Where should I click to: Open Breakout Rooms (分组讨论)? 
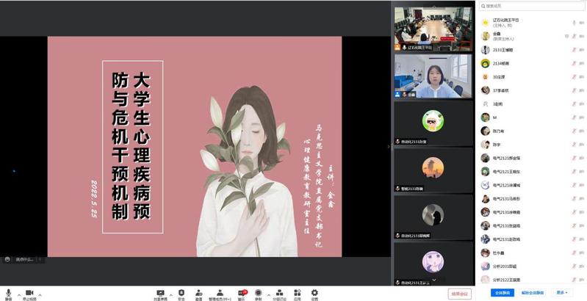[x=279, y=294]
